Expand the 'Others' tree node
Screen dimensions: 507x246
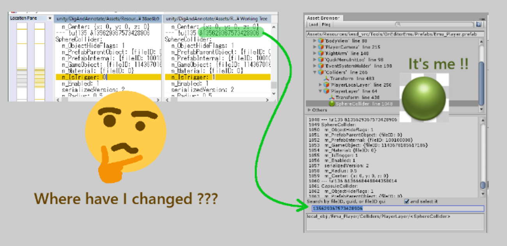tap(309, 110)
